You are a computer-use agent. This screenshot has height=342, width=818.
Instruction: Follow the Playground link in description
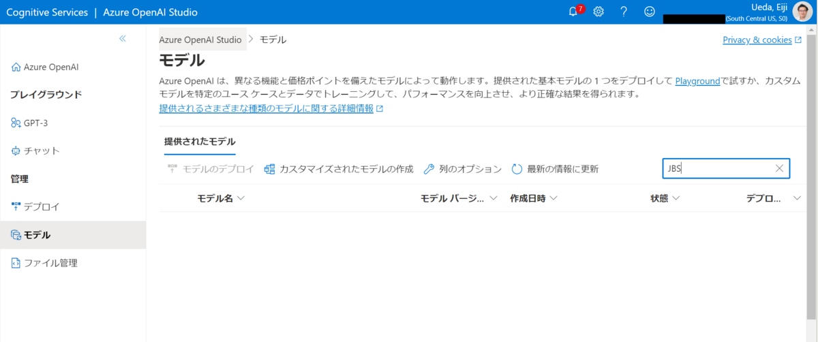pos(697,81)
